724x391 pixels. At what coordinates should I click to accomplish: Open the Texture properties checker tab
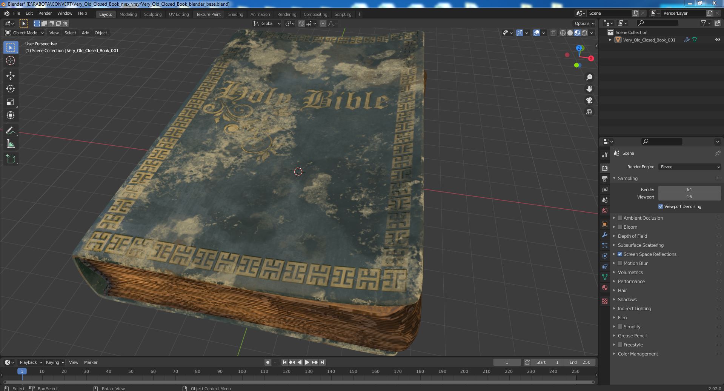(x=605, y=301)
